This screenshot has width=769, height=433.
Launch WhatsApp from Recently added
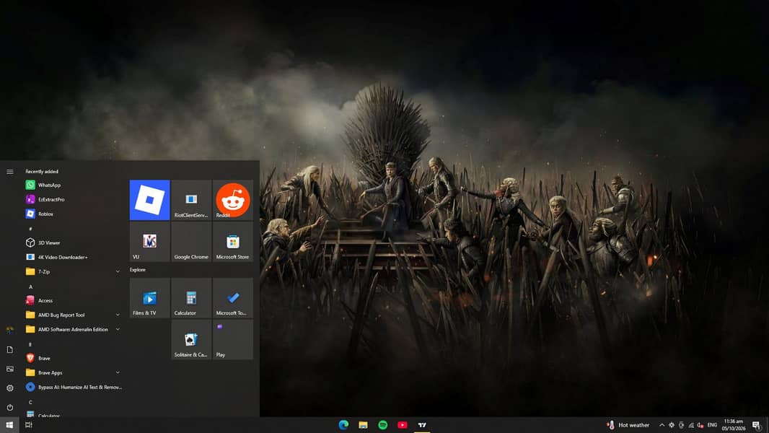74,185
